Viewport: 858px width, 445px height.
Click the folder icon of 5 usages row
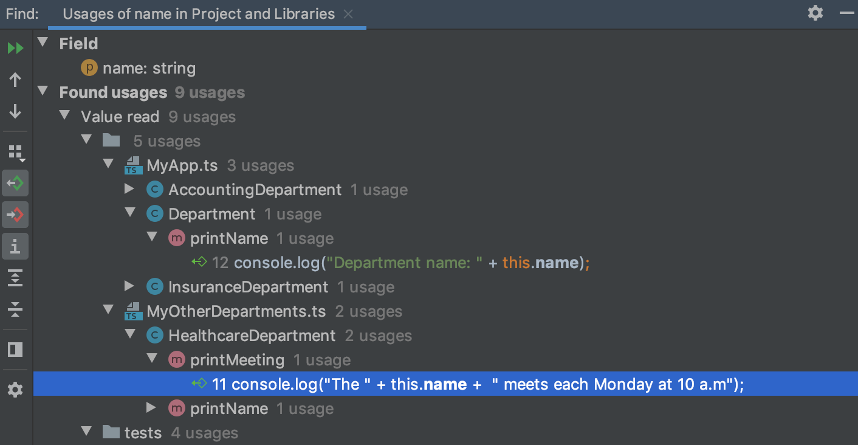tap(111, 140)
